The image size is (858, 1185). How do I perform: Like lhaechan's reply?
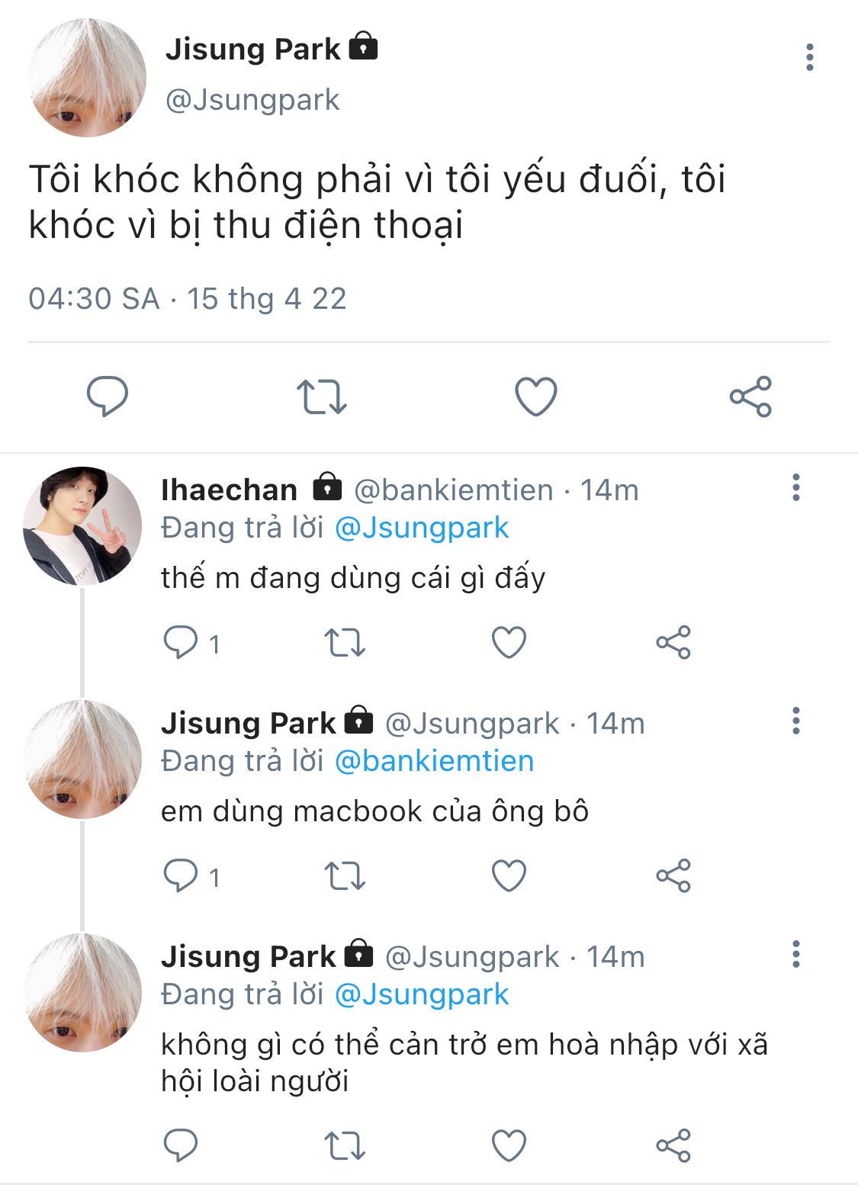point(509,642)
